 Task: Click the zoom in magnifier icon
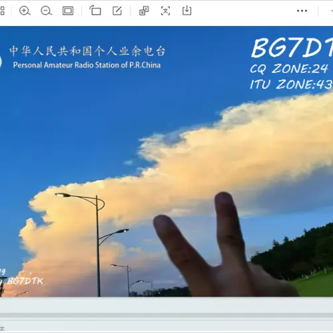pos(25,11)
